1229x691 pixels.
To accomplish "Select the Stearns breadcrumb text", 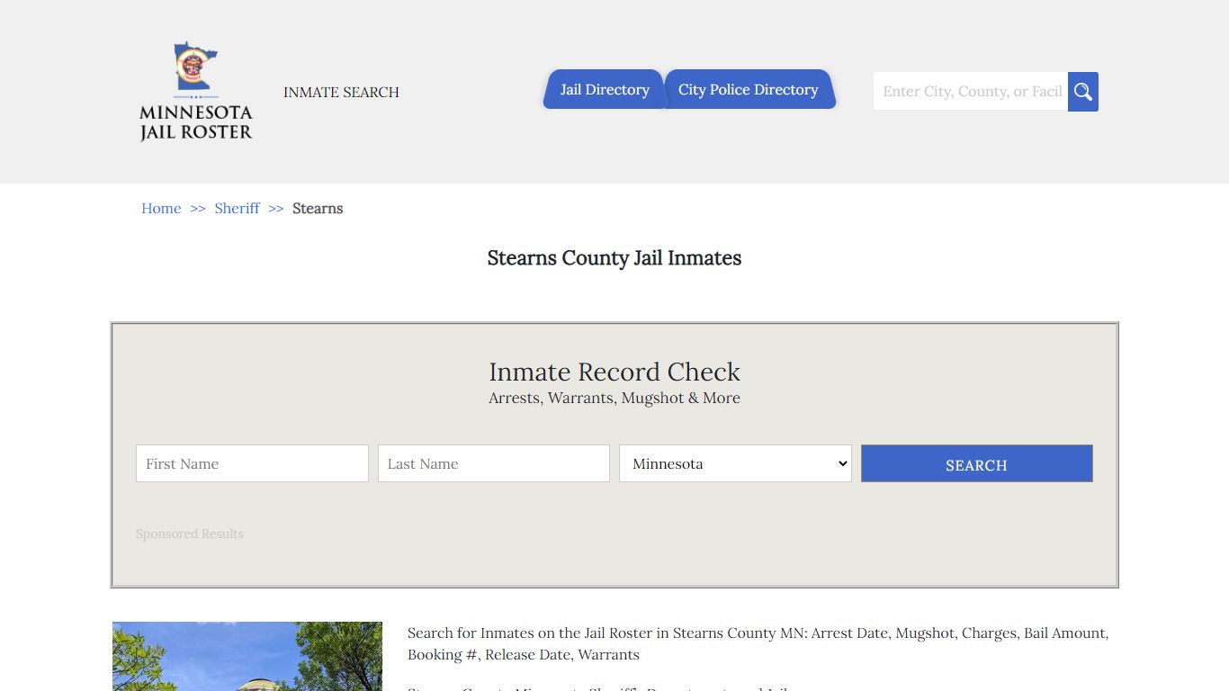I will (318, 208).
